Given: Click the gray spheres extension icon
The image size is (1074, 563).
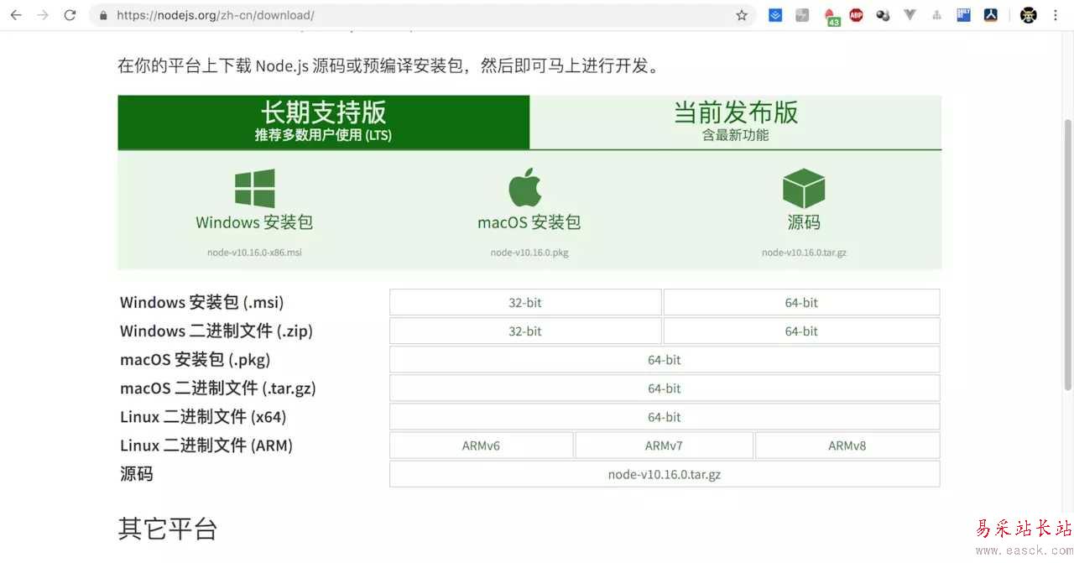Looking at the screenshot, I should click(883, 15).
